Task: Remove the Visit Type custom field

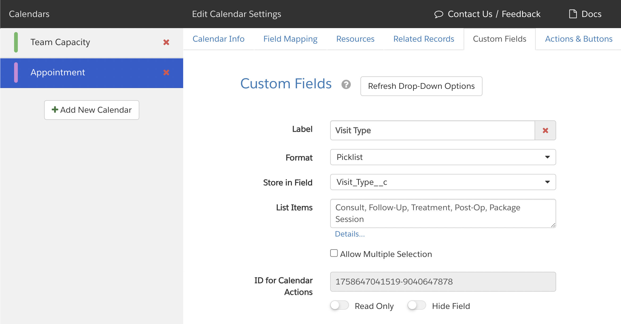Action: [x=545, y=130]
